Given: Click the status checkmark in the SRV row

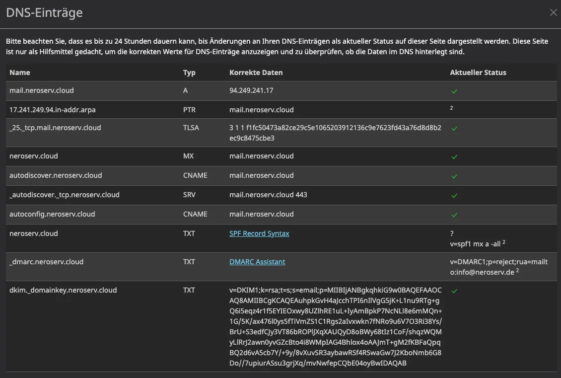Looking at the screenshot, I should click(x=454, y=195).
